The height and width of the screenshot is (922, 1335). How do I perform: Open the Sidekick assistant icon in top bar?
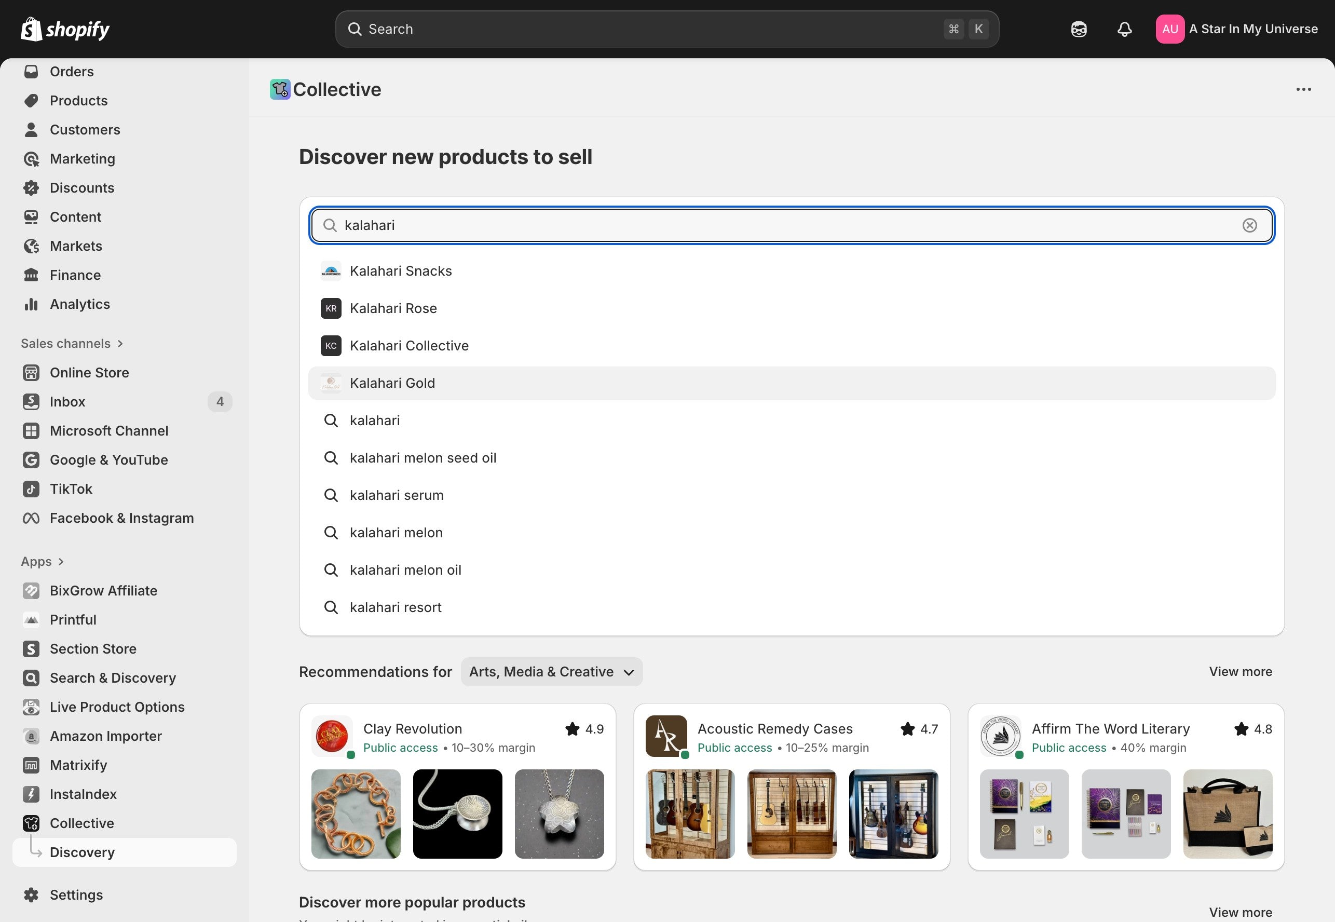(1078, 29)
